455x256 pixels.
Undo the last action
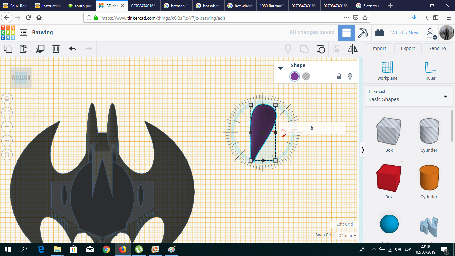coord(72,49)
